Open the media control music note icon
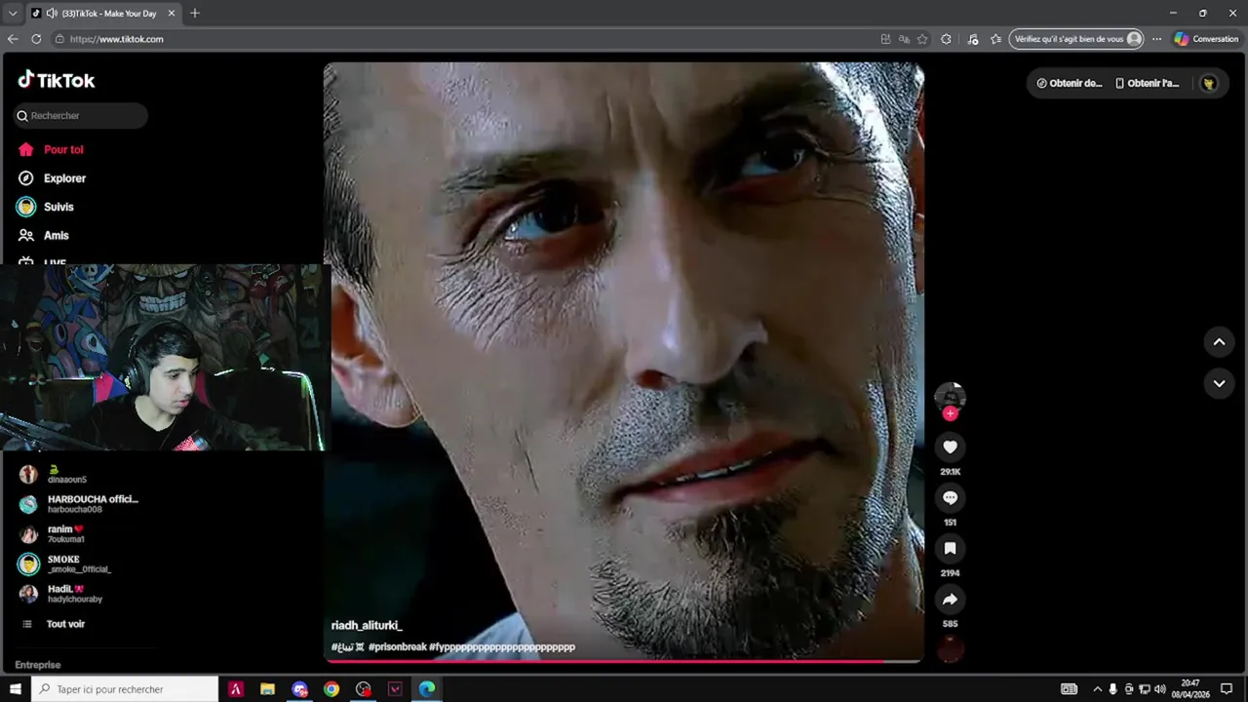The width and height of the screenshot is (1248, 702). pos(972,39)
